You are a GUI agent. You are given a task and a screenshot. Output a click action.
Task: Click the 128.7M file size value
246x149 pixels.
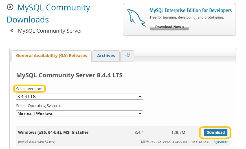pyautogui.click(x=178, y=133)
